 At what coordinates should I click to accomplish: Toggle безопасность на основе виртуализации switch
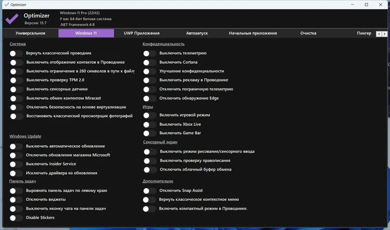[17, 107]
